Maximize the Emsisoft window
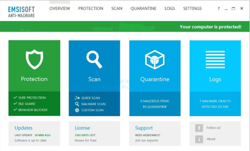Screen dimensions: 250x151 (233, 8)
